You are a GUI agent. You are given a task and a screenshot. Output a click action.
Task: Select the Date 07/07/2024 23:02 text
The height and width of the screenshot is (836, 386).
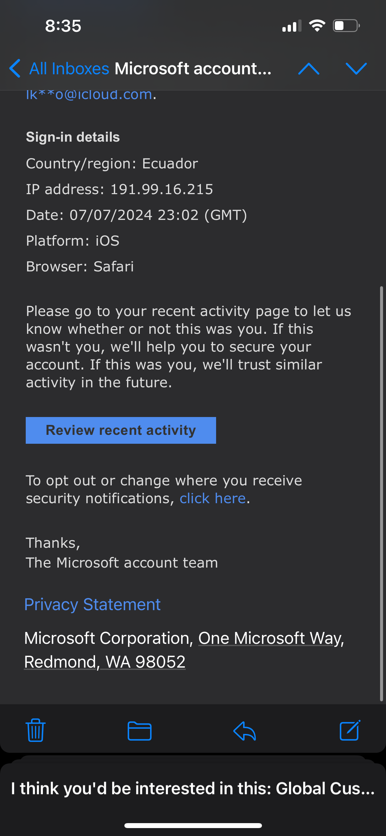pos(134,215)
